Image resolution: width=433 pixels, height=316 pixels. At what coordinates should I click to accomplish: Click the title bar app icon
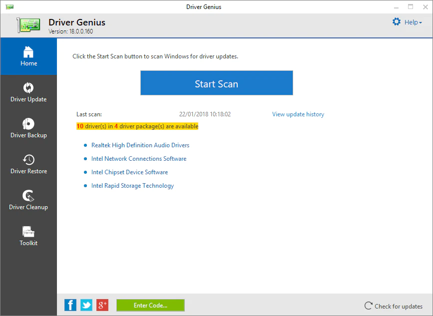[9, 6]
